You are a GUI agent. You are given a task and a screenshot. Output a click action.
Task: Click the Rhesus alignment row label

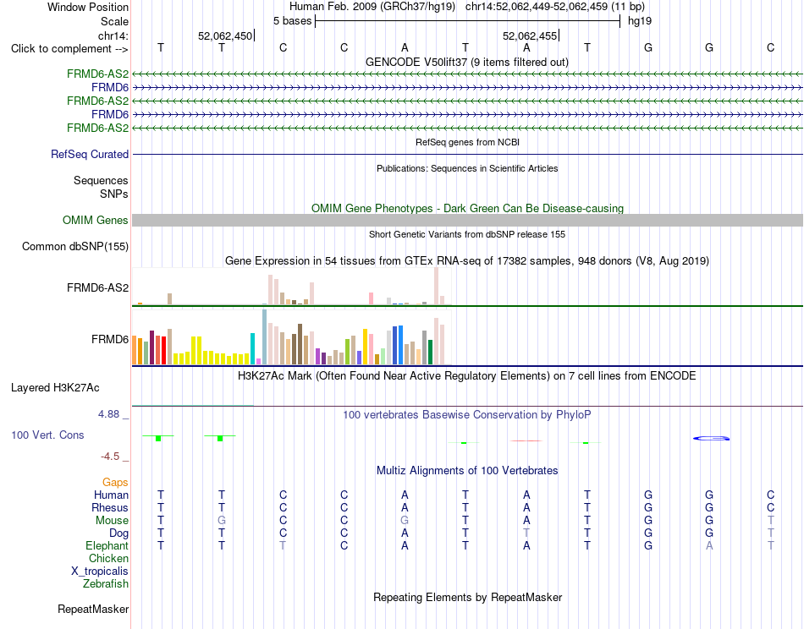[110, 507]
